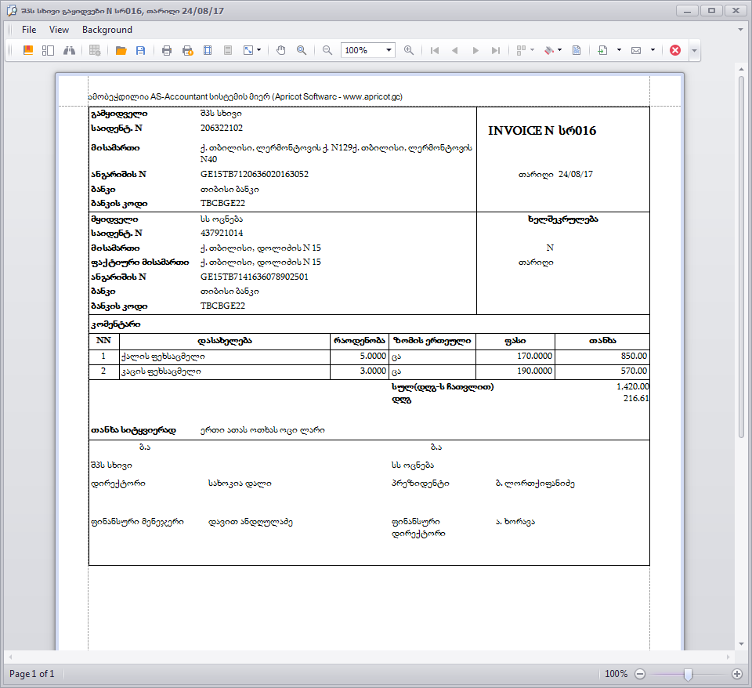The height and width of the screenshot is (688, 752).
Task: Click the status bar 100% zoom label
Action: pyautogui.click(x=616, y=674)
